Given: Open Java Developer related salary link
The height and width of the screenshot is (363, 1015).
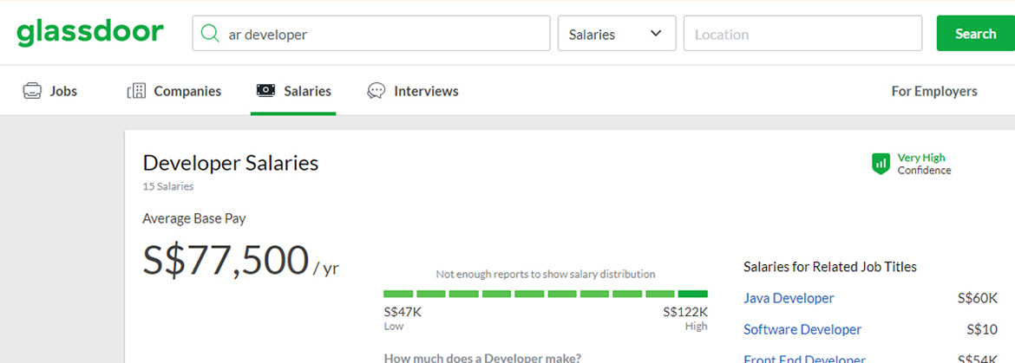Looking at the screenshot, I should pyautogui.click(x=789, y=298).
